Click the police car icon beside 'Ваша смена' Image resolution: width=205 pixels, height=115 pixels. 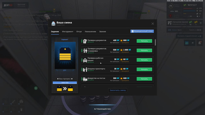click(53, 23)
